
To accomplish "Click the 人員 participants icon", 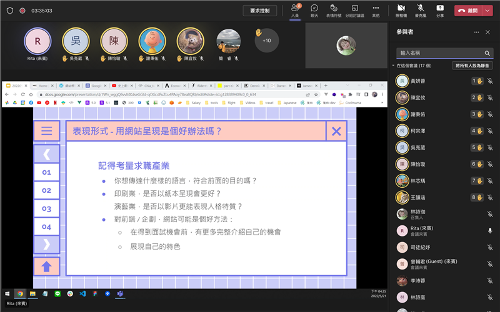I will click(x=294, y=9).
